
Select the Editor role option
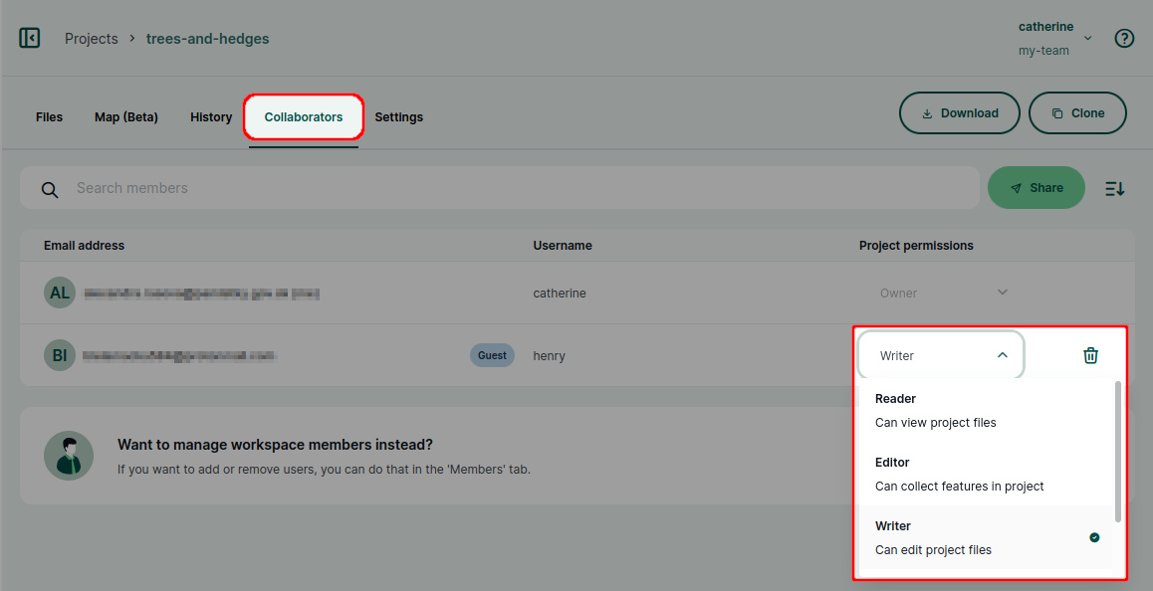coord(986,475)
